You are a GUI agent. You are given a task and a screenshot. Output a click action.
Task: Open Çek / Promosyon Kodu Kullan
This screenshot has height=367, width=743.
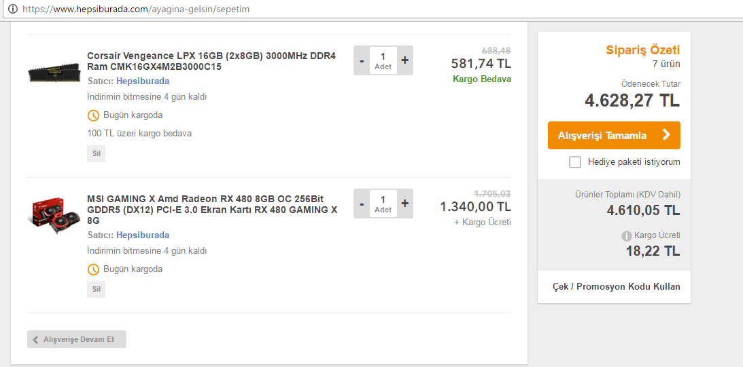coord(617,286)
